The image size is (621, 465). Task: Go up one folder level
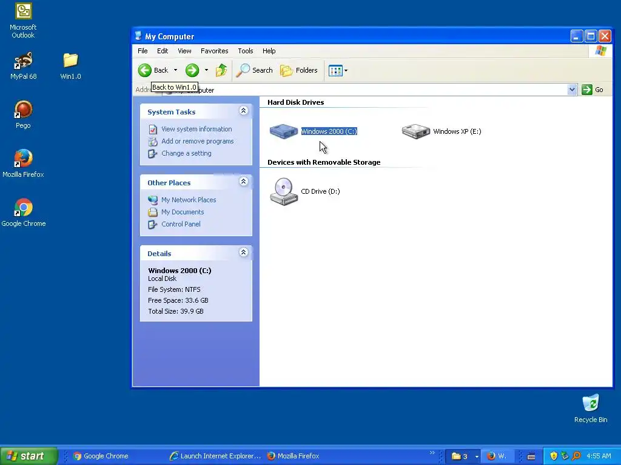[221, 70]
